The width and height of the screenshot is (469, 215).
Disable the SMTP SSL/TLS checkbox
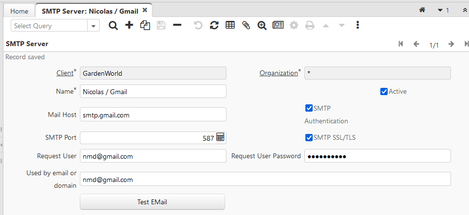tap(309, 138)
